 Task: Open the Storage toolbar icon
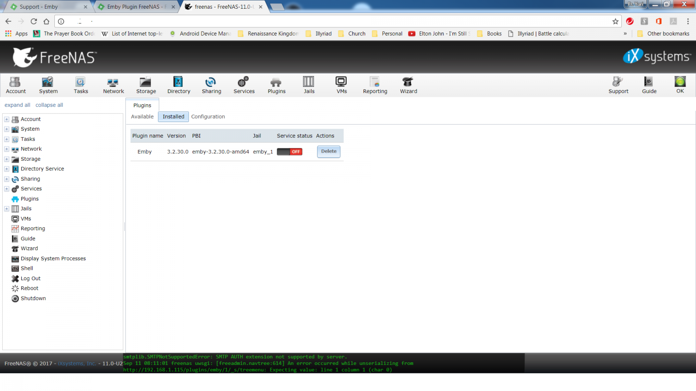(146, 85)
